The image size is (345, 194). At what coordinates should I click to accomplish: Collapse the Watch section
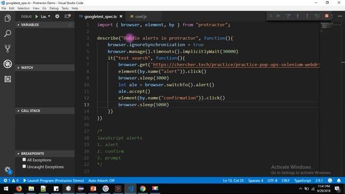coord(45,67)
